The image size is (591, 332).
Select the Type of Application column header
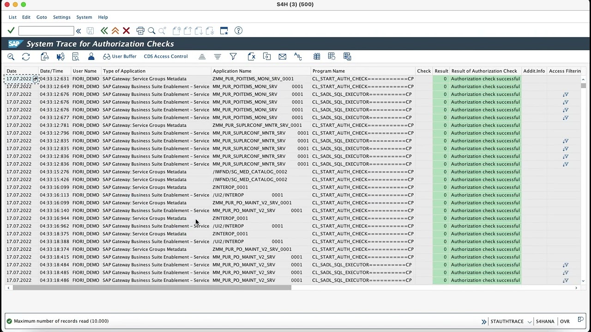(x=156, y=71)
